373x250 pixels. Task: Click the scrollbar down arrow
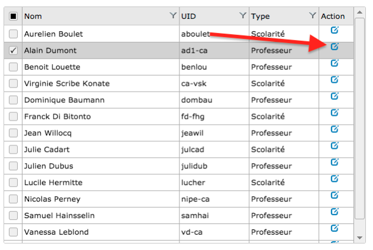pos(359,238)
